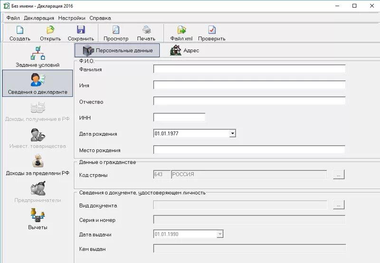Open Предприниматели sidebar section

tap(38, 192)
